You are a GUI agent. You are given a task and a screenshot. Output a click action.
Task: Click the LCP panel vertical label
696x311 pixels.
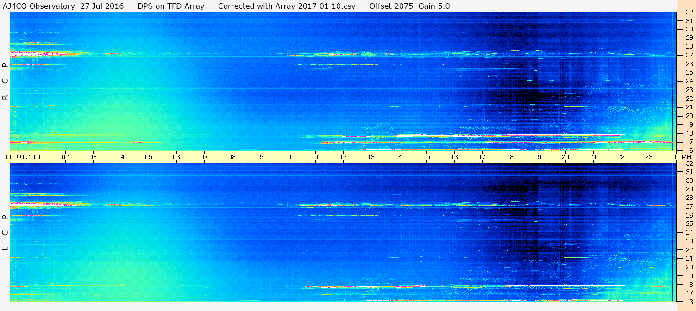click(6, 233)
